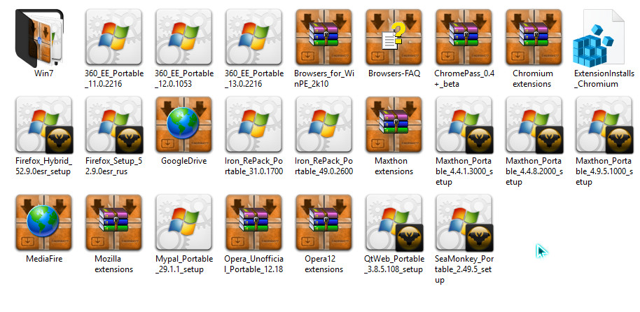640x312 pixels.
Task: Select the Browsers_for_WinPE_2k10 archive
Action: (x=324, y=36)
